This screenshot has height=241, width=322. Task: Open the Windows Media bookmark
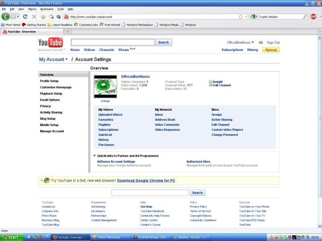pyautogui.click(x=167, y=25)
